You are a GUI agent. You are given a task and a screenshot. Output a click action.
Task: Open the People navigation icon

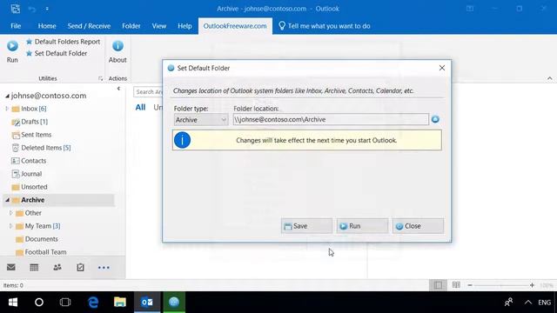[x=57, y=267]
